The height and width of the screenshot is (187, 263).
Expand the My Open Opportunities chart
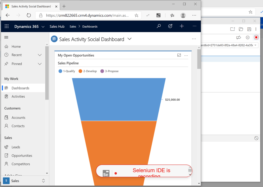pos(179,55)
